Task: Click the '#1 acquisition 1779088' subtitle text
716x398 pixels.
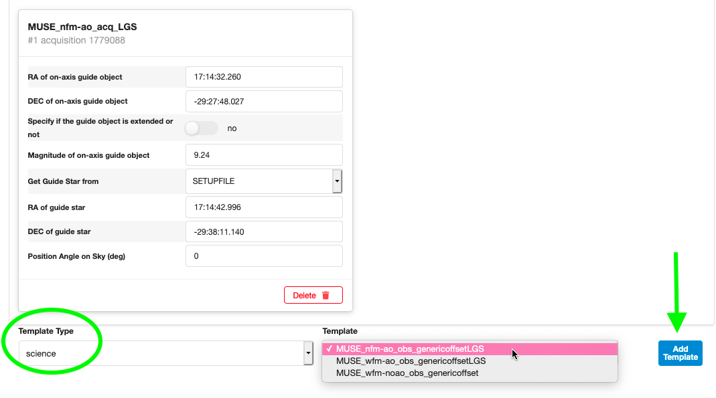Action: click(x=76, y=40)
